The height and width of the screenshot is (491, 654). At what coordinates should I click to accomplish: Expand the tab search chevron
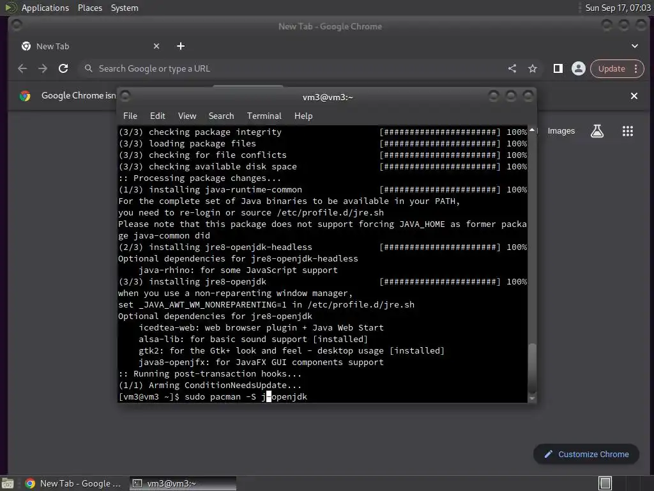pos(634,46)
